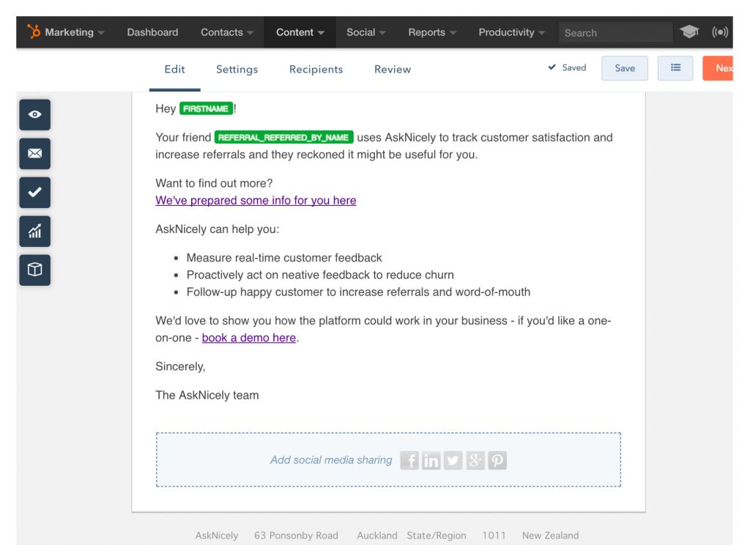Click the '63 Ponsonby Road' footer address
750x559 pixels.
296,536
